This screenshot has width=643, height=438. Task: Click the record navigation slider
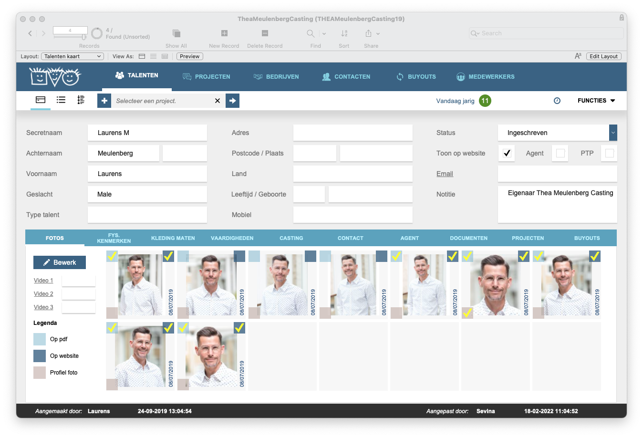tap(70, 37)
